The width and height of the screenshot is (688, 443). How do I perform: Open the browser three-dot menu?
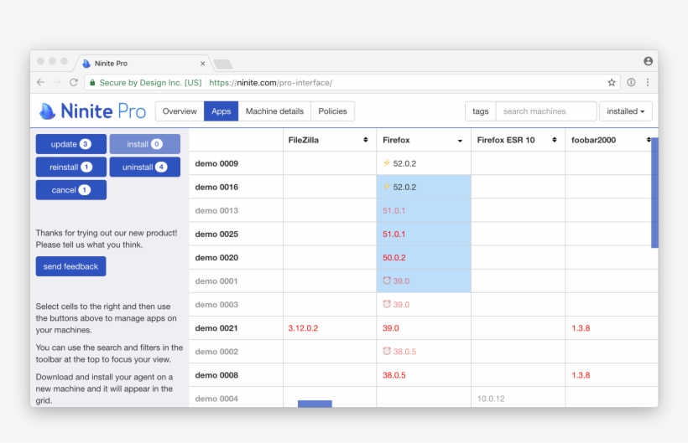648,82
